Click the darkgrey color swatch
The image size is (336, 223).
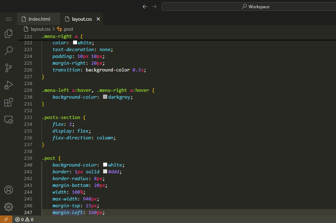point(105,97)
